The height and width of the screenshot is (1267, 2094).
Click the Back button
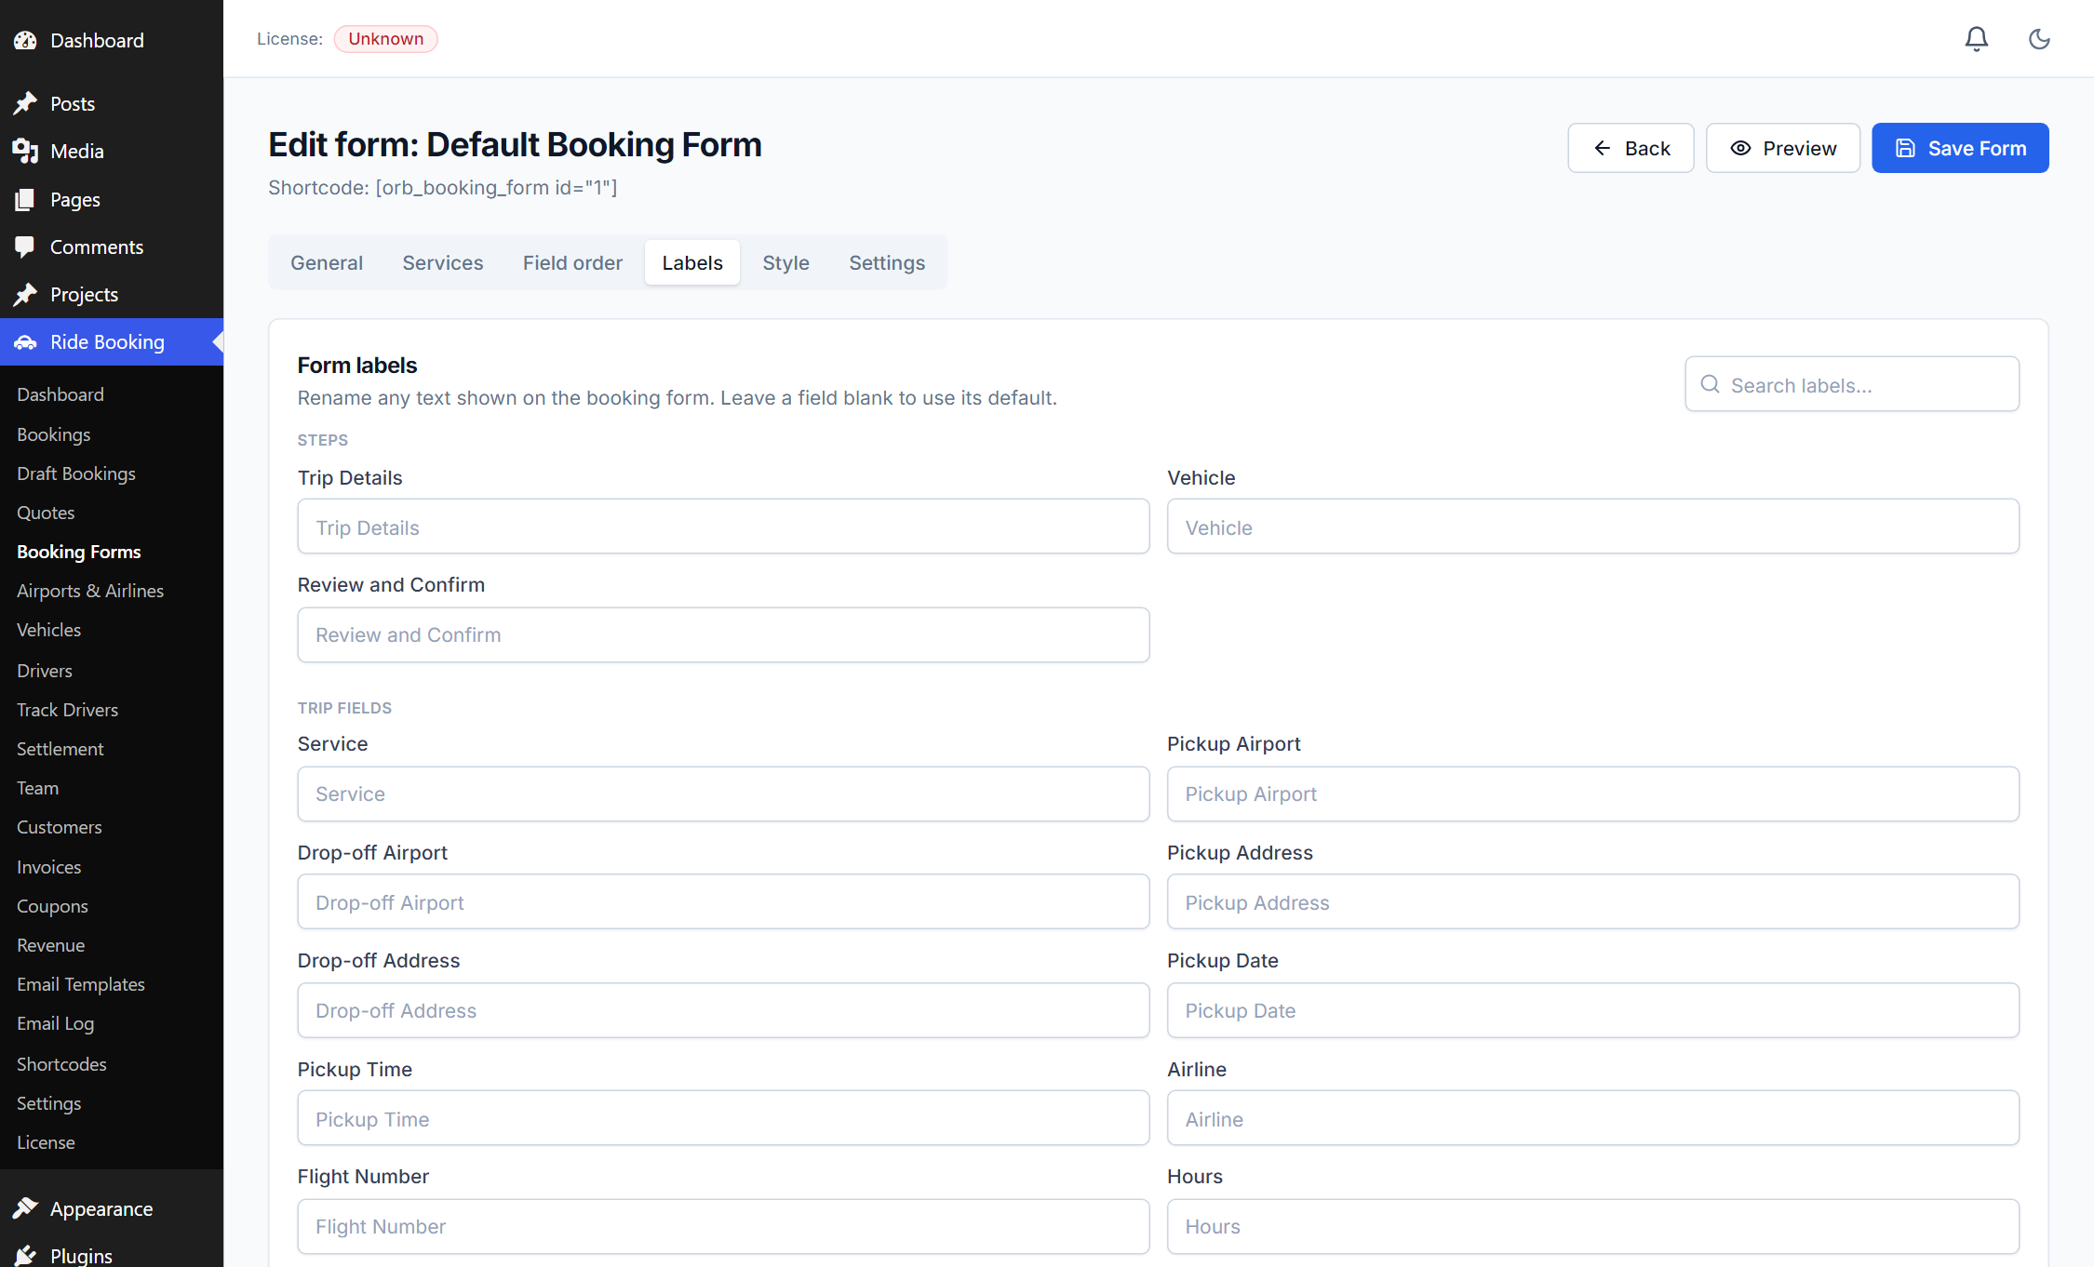tap(1631, 148)
